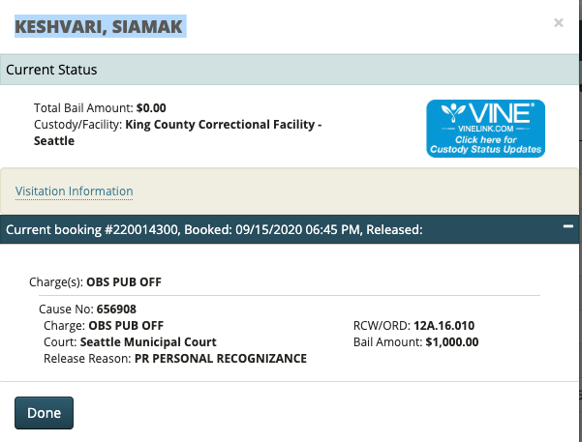Screen dimensions: 582x442
Task: Click the Charge(s) OBS PUB OFF heading
Action: point(96,282)
